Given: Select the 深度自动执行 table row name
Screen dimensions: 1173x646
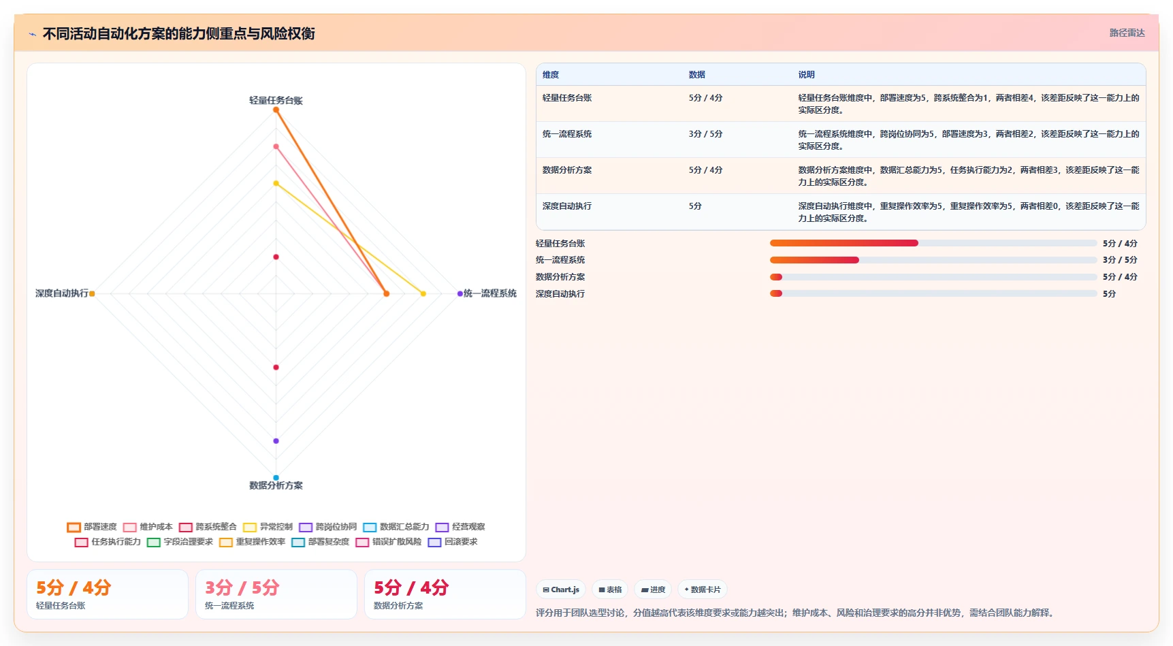Looking at the screenshot, I should pyautogui.click(x=567, y=206).
